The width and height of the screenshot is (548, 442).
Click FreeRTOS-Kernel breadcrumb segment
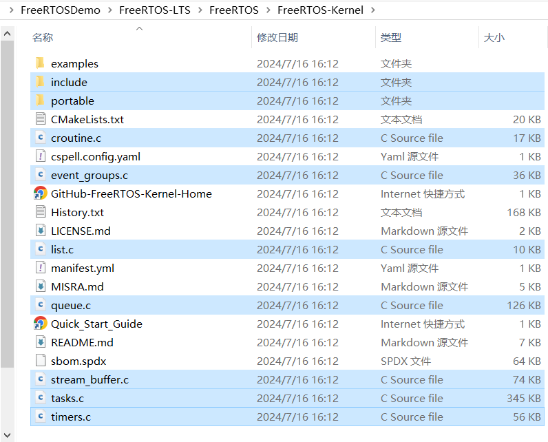coord(321,10)
